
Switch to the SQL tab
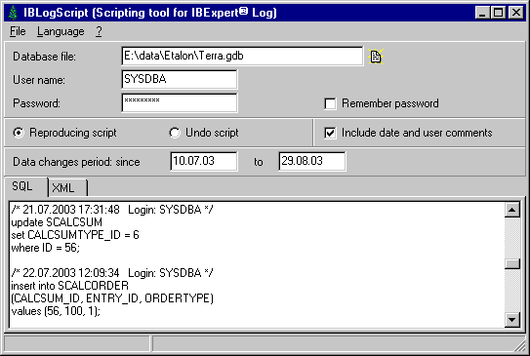click(x=25, y=186)
